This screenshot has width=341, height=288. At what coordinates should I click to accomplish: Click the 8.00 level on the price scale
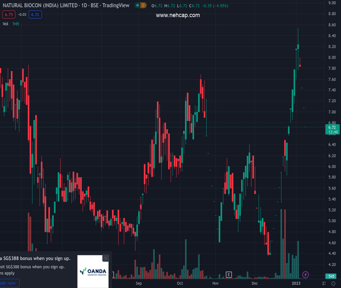point(331,58)
